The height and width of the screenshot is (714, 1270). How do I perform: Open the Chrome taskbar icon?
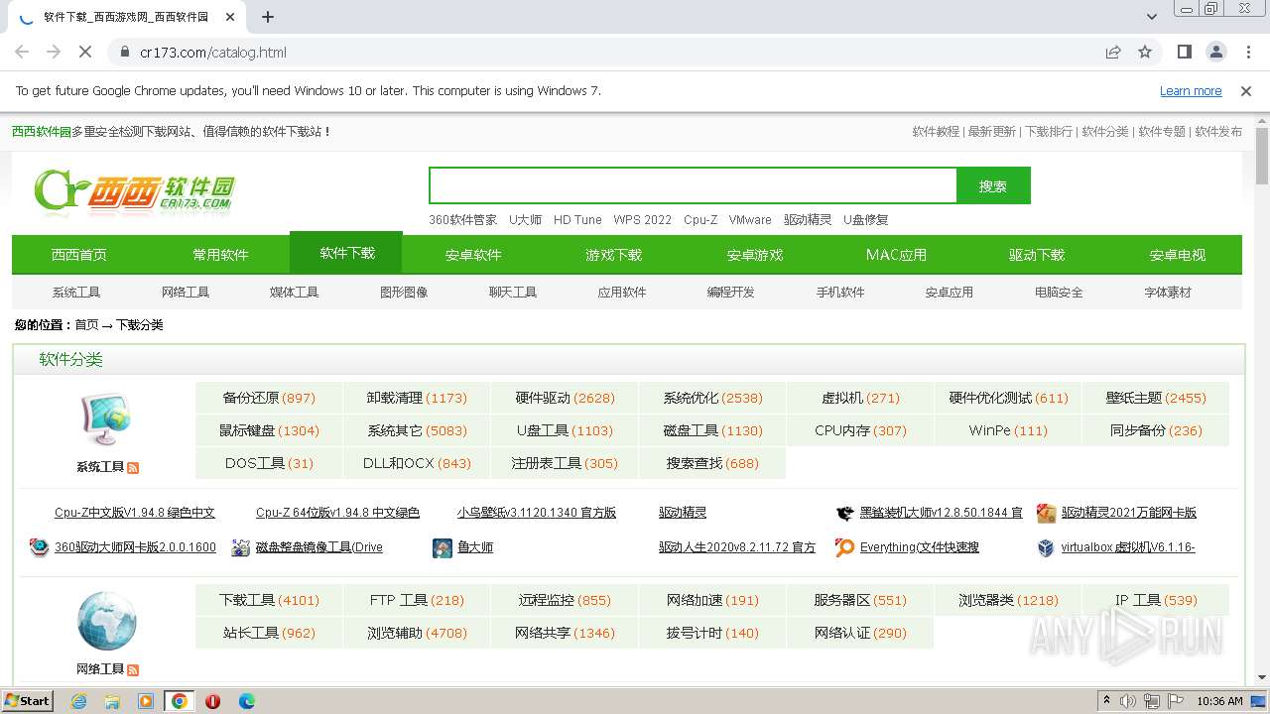click(179, 701)
